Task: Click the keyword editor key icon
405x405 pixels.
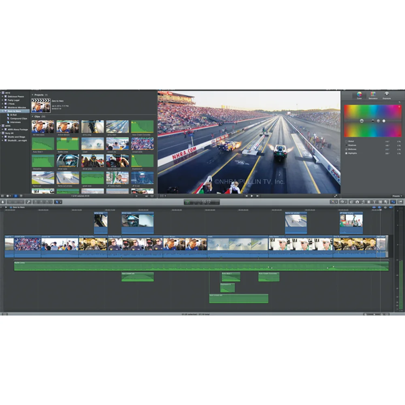Action: click(28, 202)
